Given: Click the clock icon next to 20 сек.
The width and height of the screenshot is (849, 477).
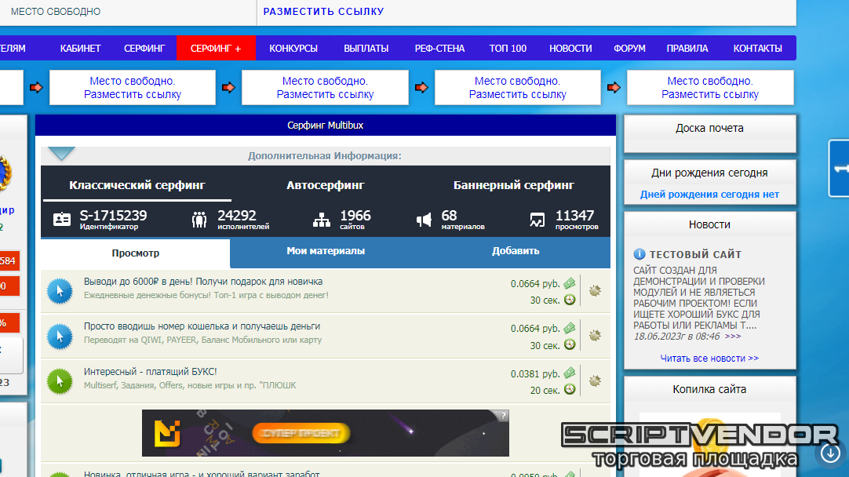Looking at the screenshot, I should pos(570,389).
